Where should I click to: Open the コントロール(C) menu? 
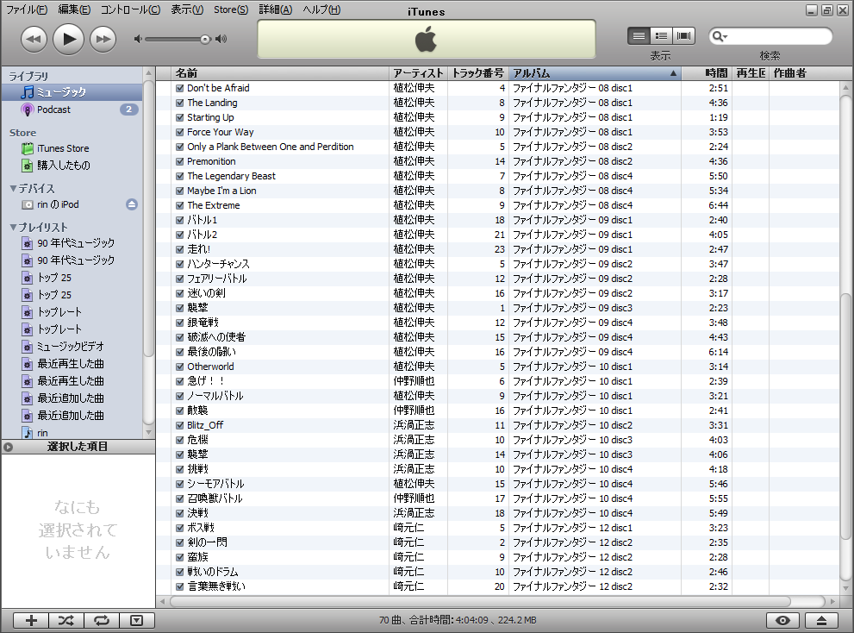(x=130, y=9)
